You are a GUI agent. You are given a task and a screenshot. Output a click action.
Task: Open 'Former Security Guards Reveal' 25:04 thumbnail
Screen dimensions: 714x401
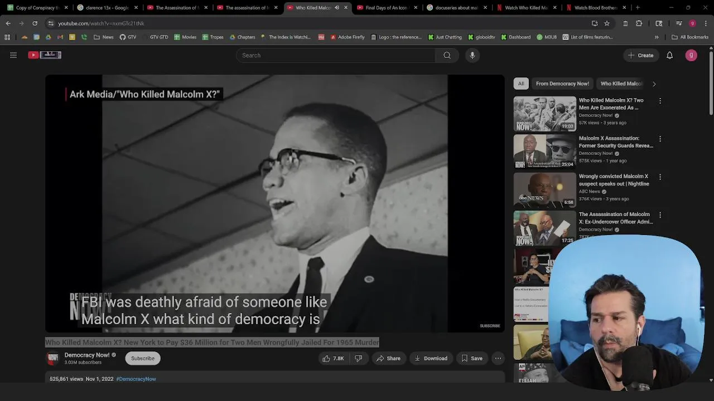point(545,151)
